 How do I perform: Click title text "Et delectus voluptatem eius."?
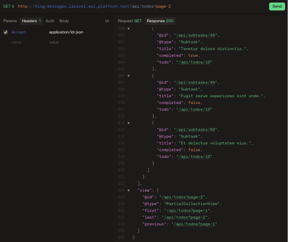pos(215,143)
